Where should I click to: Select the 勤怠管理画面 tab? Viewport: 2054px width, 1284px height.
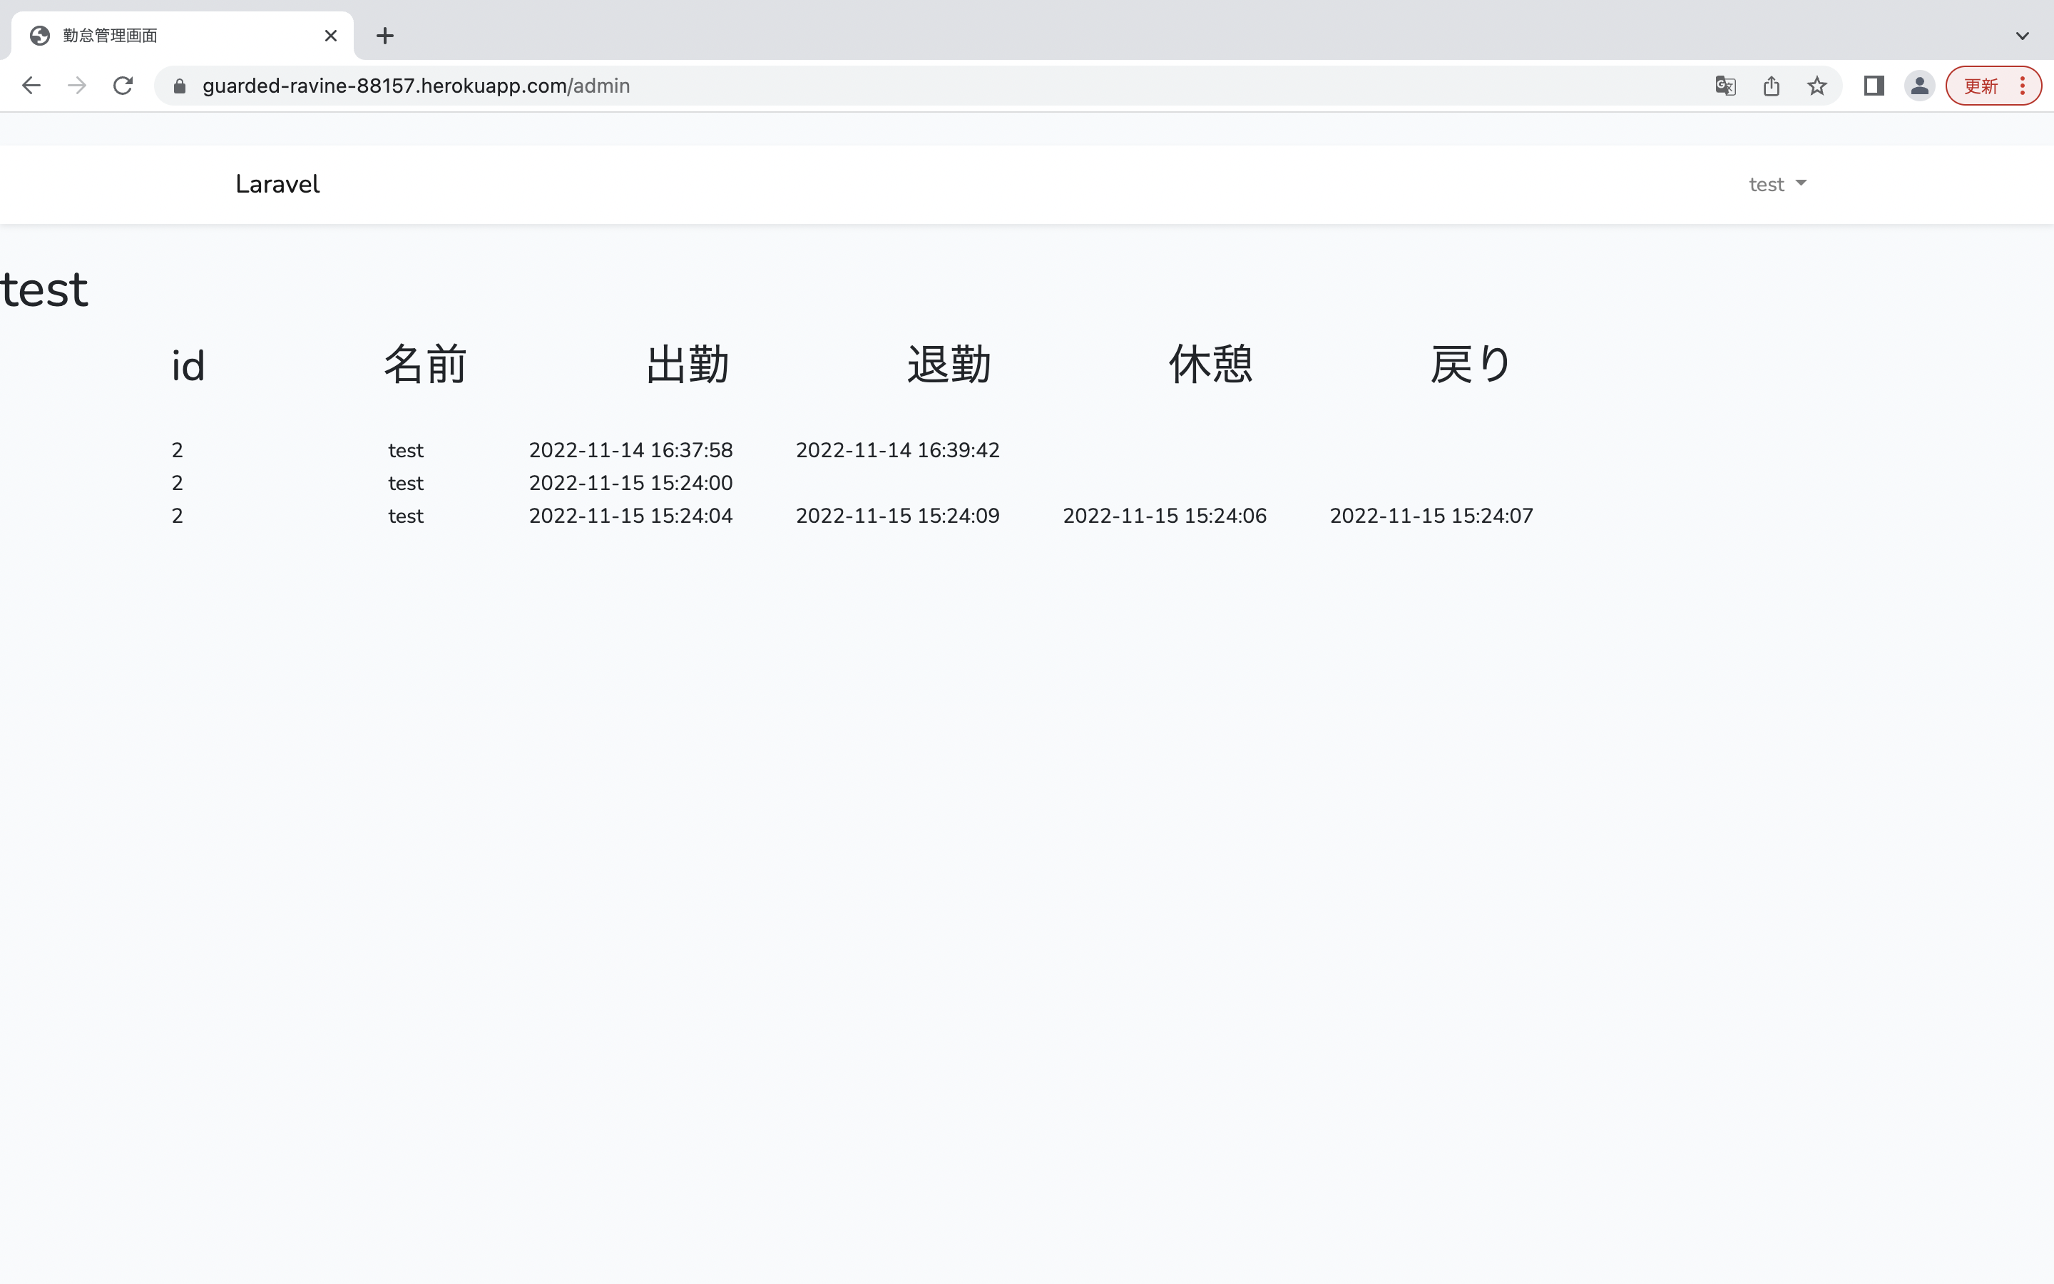point(183,36)
